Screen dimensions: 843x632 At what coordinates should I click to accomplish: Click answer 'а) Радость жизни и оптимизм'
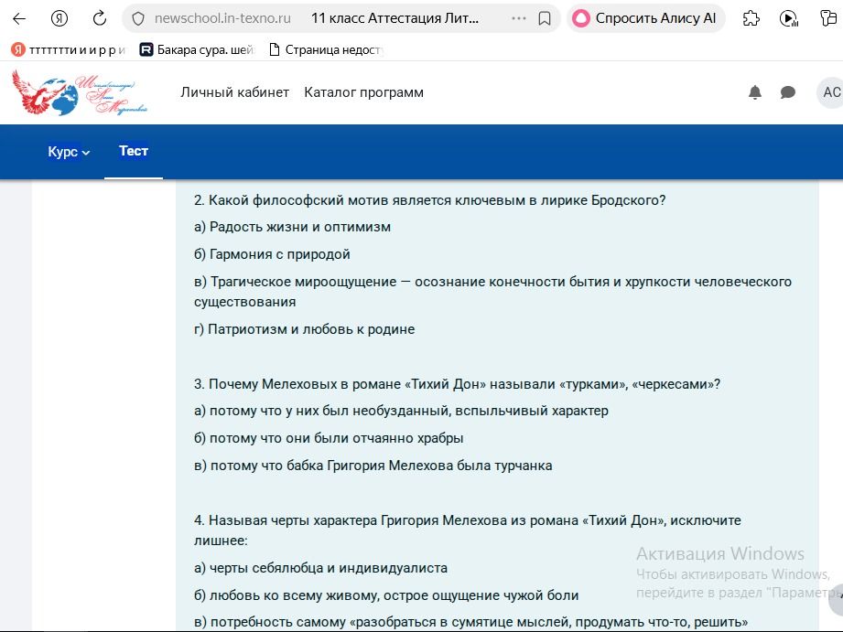(x=293, y=228)
